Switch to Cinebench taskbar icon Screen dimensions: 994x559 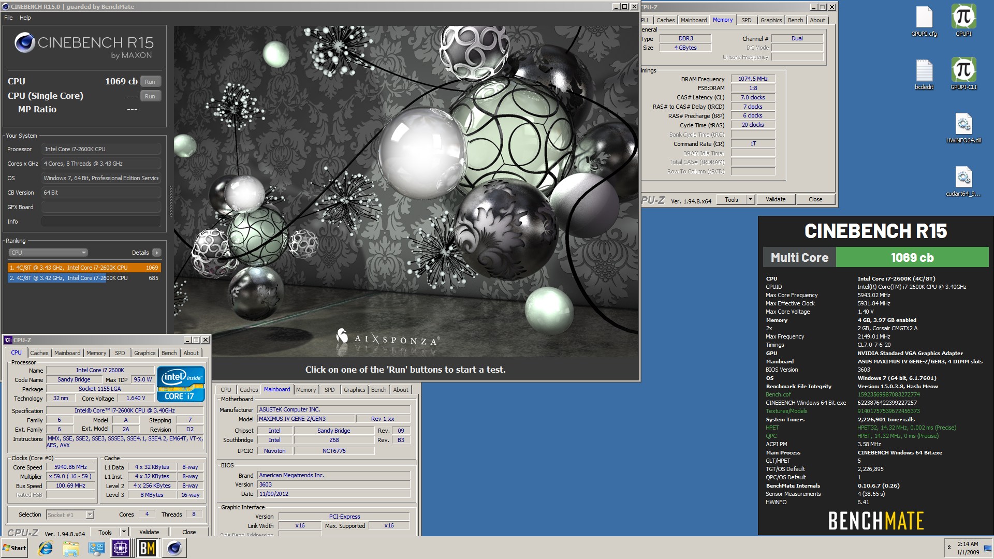(x=174, y=548)
